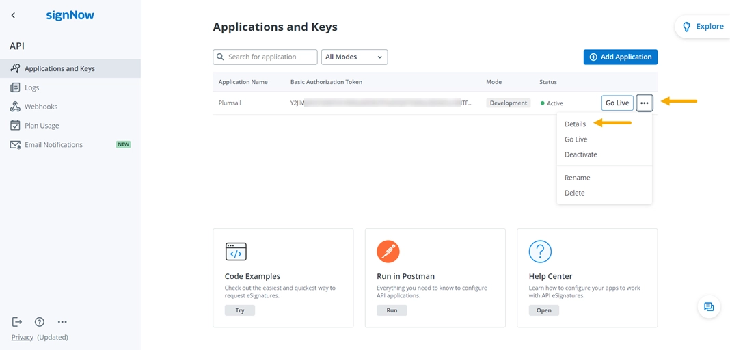730x350 pixels.
Task: Click the Code Examples card title
Action: tap(252, 276)
